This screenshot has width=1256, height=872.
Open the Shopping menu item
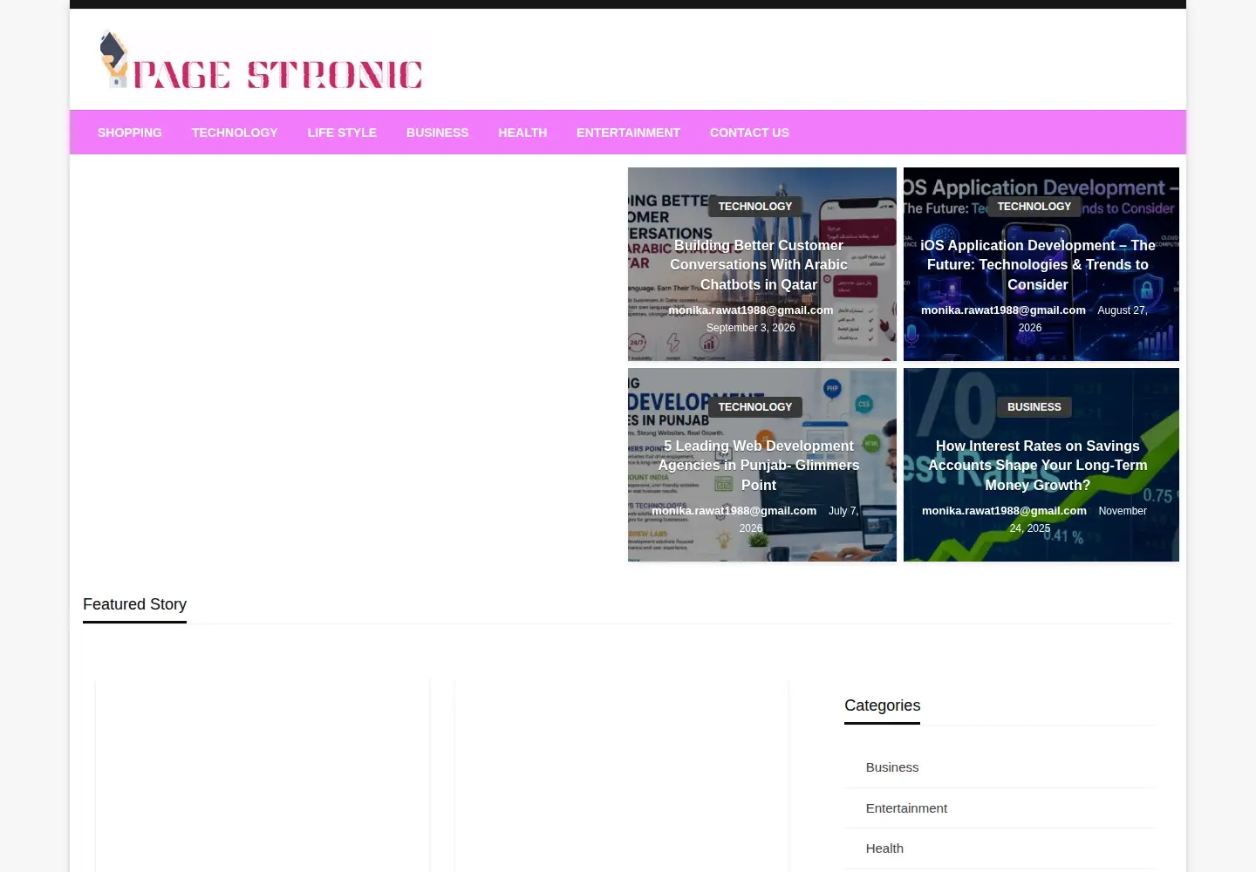130,133
